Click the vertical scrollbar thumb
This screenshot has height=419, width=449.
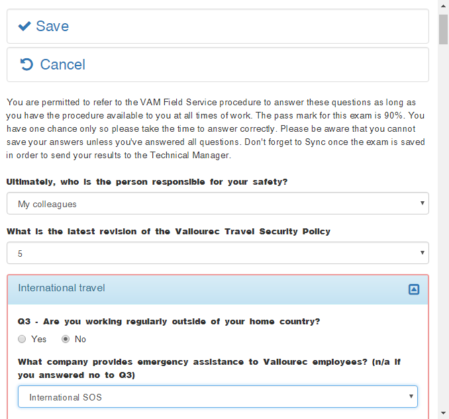(443, 29)
